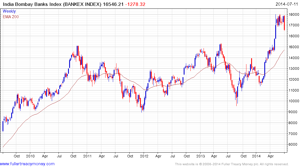
Task: Click the 13000 price axis label
Action: 294,69
